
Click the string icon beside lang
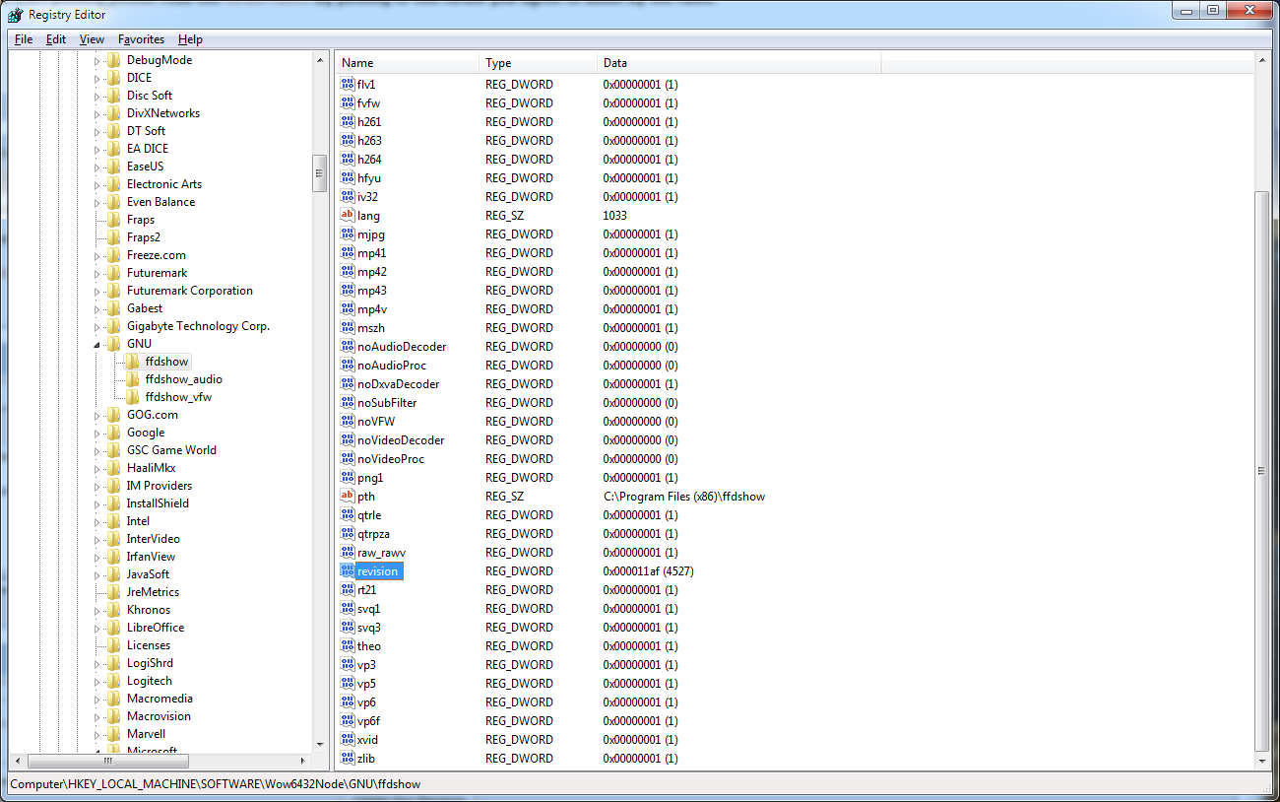click(347, 216)
